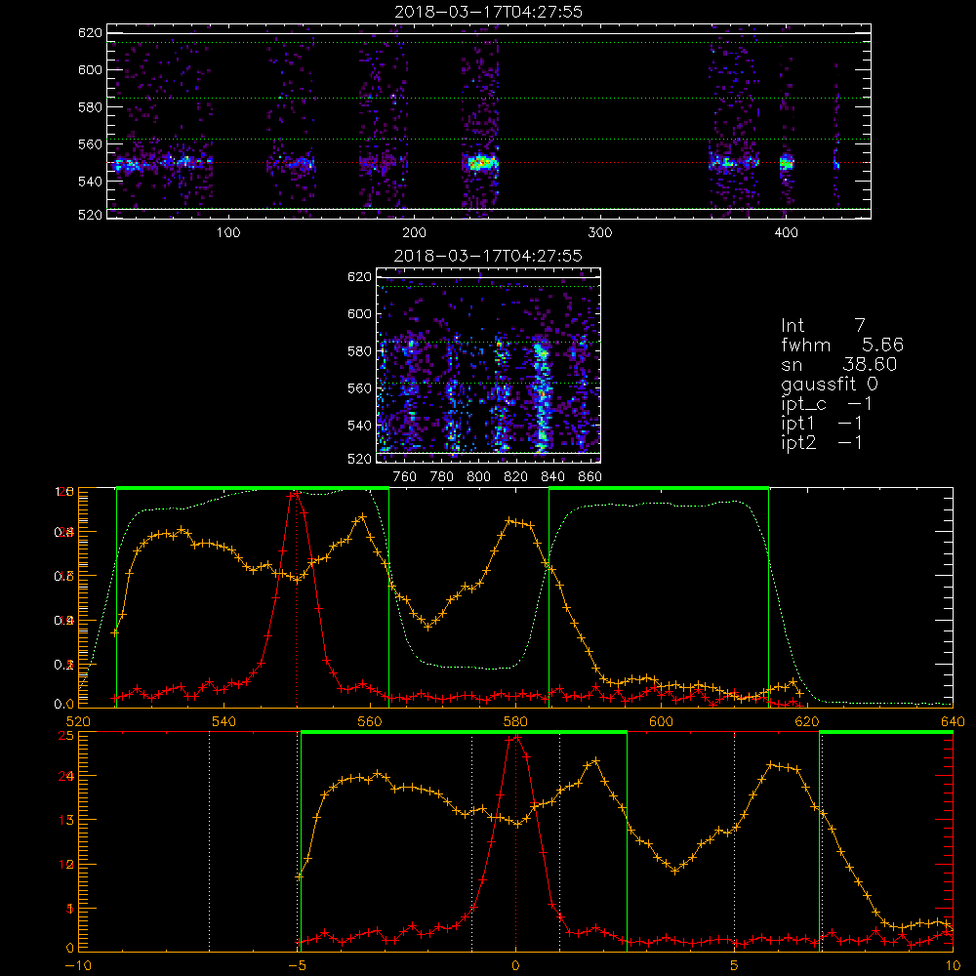Click the red peak apex in the bottom plot

point(515,738)
